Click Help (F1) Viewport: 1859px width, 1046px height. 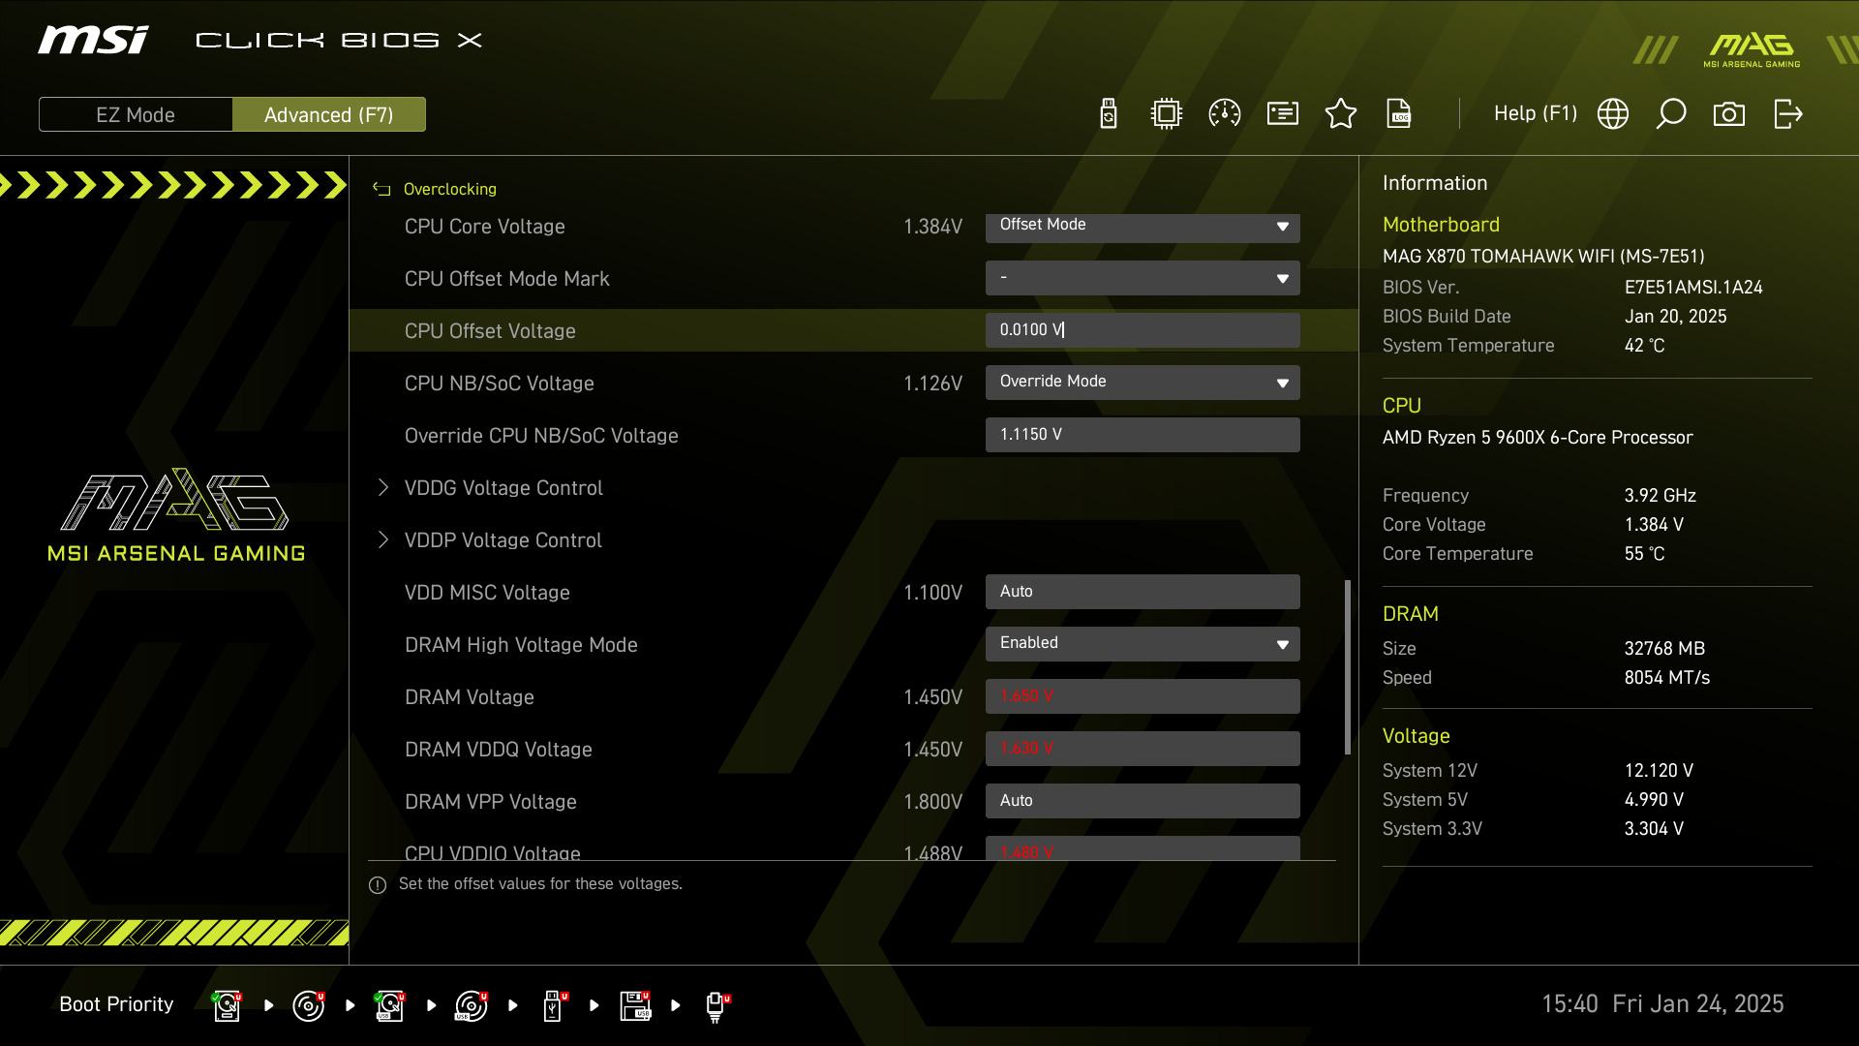tap(1535, 114)
